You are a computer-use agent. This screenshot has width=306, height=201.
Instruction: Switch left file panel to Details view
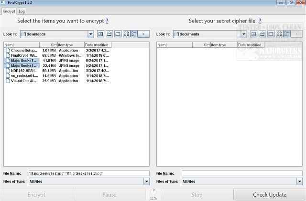(x=134, y=34)
